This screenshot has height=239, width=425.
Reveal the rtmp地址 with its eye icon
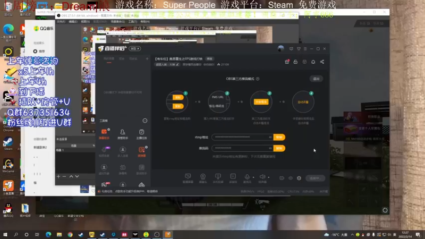(270, 137)
